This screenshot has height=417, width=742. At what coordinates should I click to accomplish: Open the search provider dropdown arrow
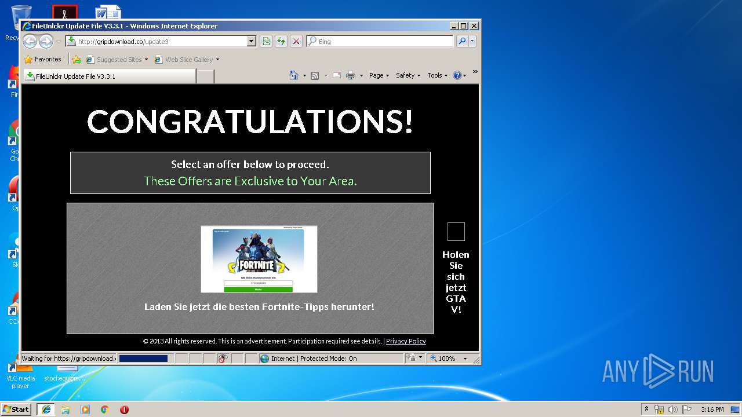(x=472, y=42)
